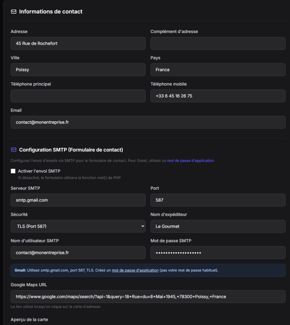Select the Port field showing 587
The image size is (290, 325).
(x=218, y=200)
